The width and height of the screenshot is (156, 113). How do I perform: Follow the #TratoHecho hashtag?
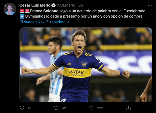[57, 21]
